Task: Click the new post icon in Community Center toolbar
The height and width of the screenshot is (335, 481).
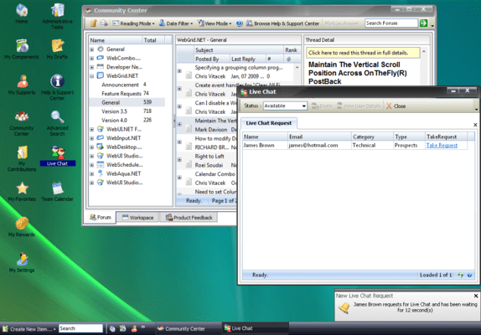Action: [93, 23]
